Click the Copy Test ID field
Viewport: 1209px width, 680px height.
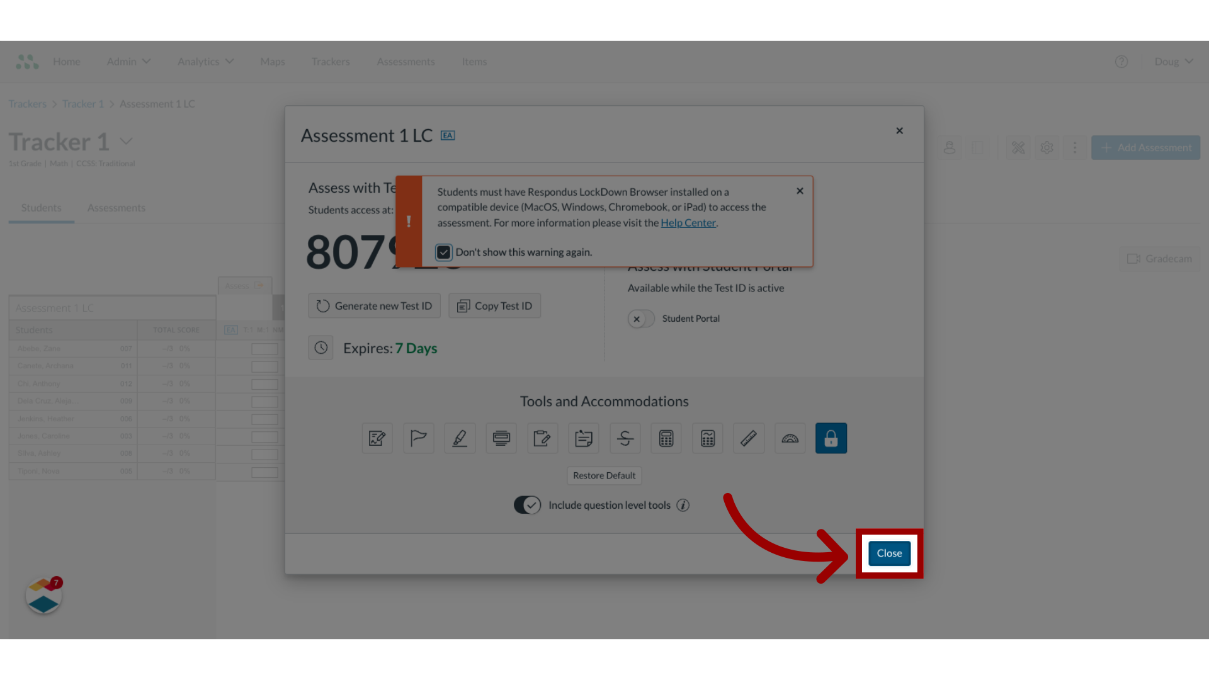[x=495, y=305]
